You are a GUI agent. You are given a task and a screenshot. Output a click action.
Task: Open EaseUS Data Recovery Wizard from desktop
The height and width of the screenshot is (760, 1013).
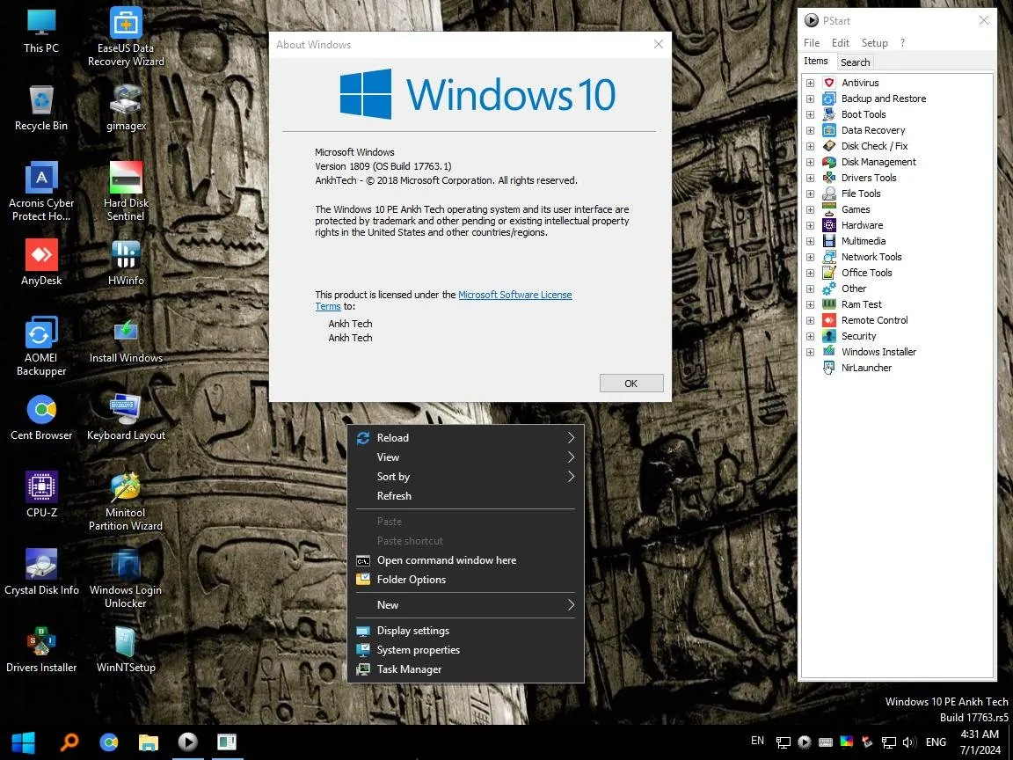125,26
